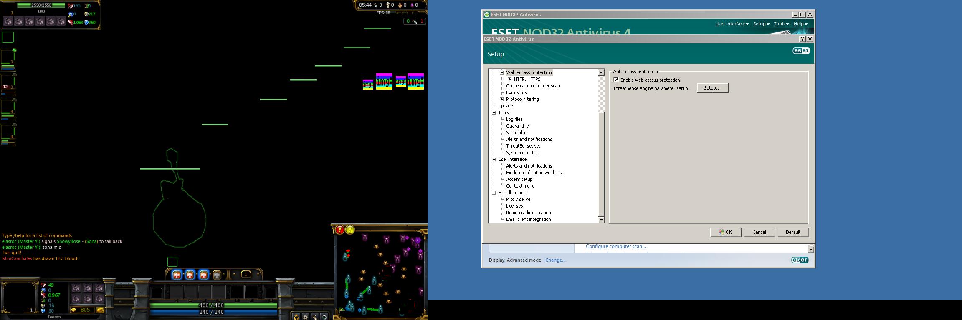962x320 pixels.
Task: Expand the Protocol filtering tree node
Action: click(502, 99)
